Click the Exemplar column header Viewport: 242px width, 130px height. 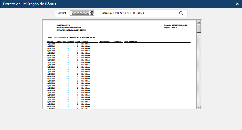pyautogui.click(x=117, y=41)
